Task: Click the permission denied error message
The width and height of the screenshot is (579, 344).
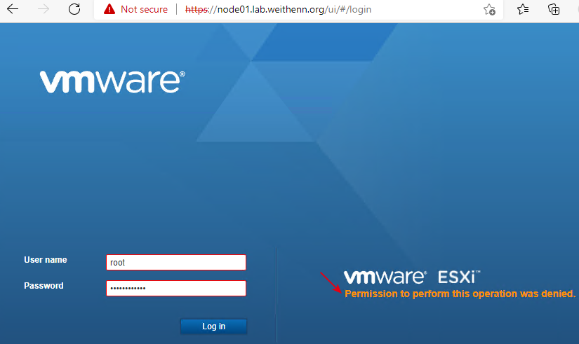Action: click(460, 294)
